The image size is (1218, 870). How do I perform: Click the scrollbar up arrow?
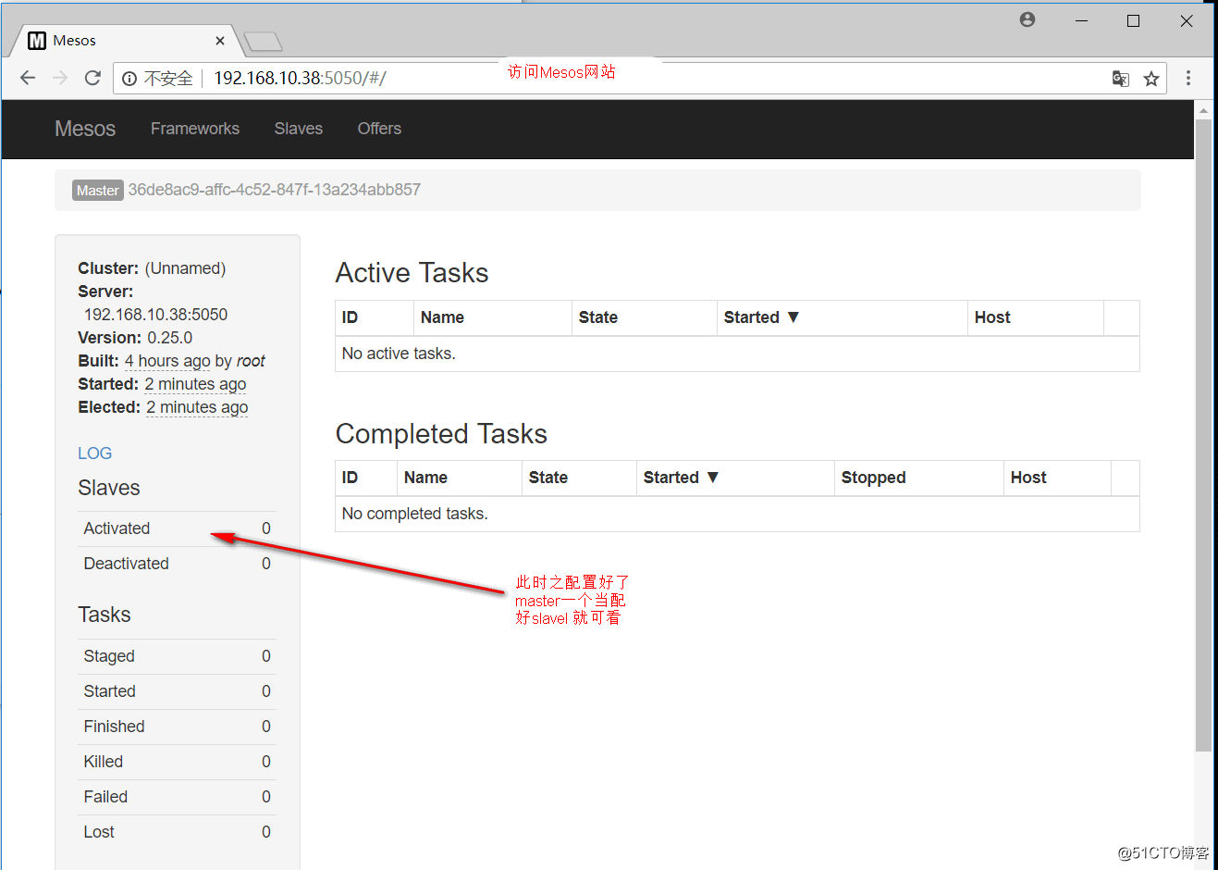(x=1203, y=110)
